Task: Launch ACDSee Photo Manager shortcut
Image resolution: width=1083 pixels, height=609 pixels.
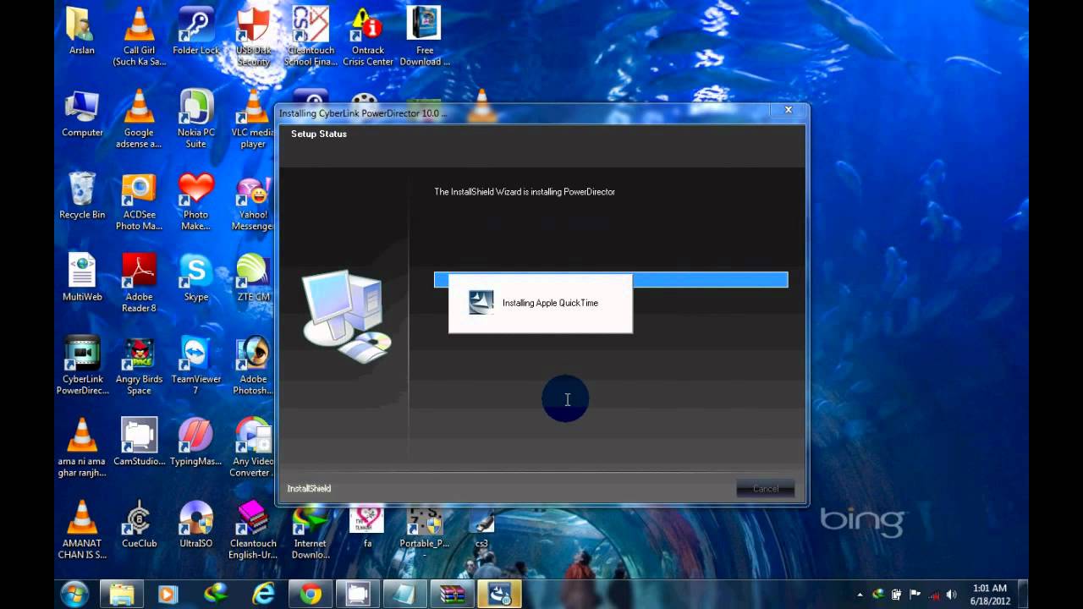Action: tap(139, 200)
